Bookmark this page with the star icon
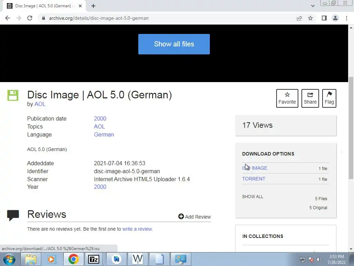This screenshot has height=266, width=354. click(310, 18)
